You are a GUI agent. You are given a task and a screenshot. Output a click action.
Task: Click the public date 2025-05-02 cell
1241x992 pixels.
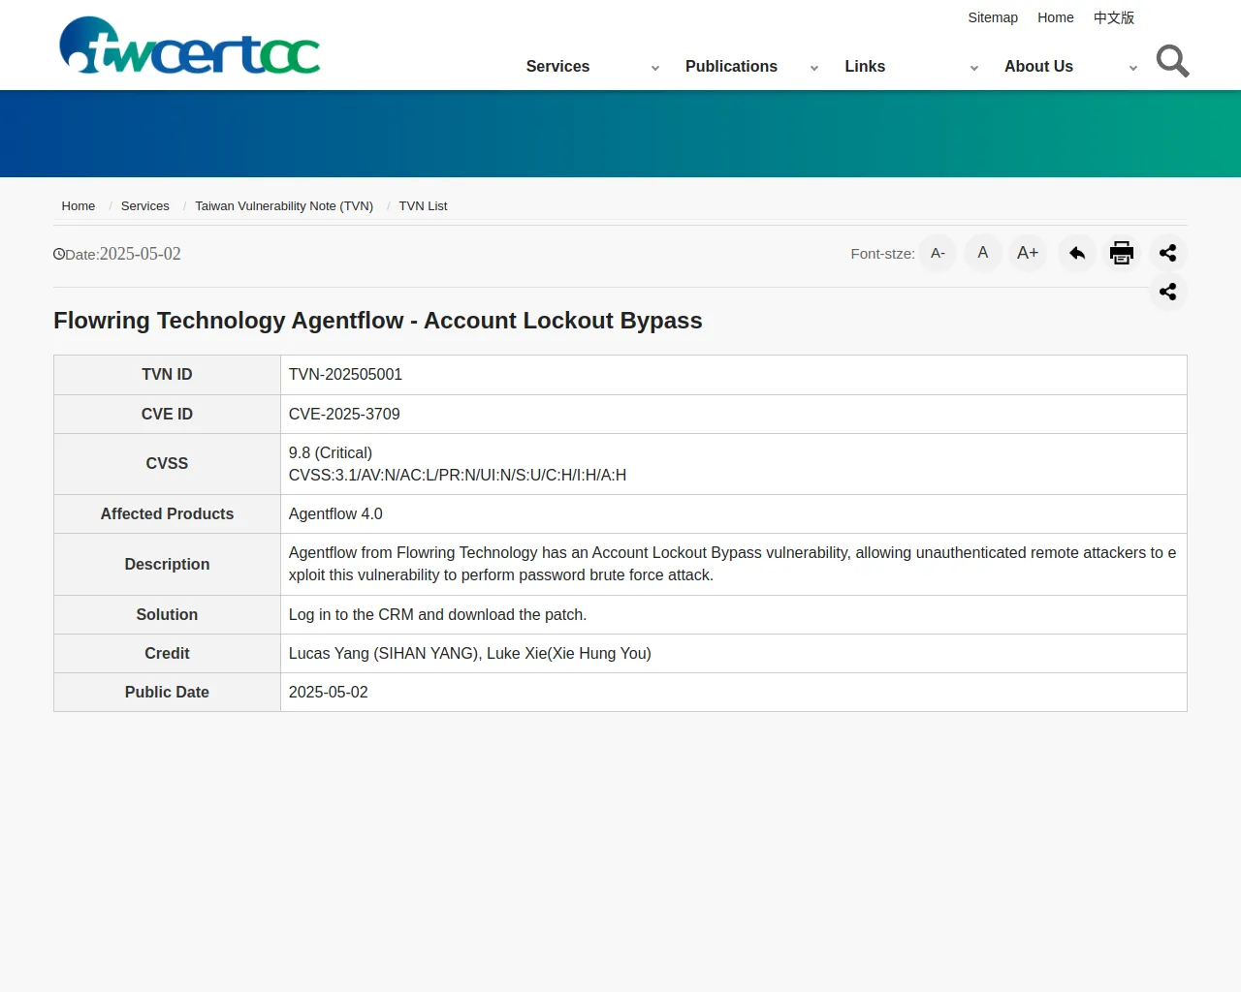(x=733, y=693)
